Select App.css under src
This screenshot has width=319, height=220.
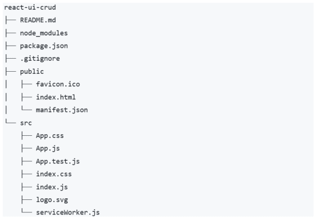(50, 136)
